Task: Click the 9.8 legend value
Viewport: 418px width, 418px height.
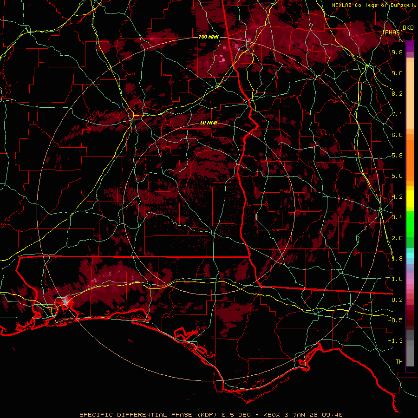Action: [397, 52]
